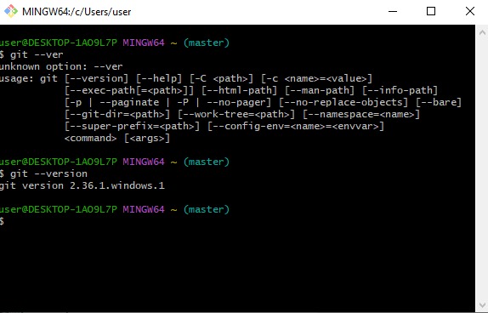Click '[--git-dir=<path>]' usage option
This screenshot has width=488, height=313.
[x=117, y=114]
